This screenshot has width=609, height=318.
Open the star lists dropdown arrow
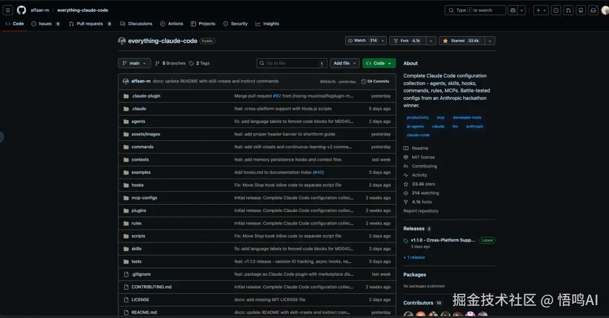coord(490,41)
